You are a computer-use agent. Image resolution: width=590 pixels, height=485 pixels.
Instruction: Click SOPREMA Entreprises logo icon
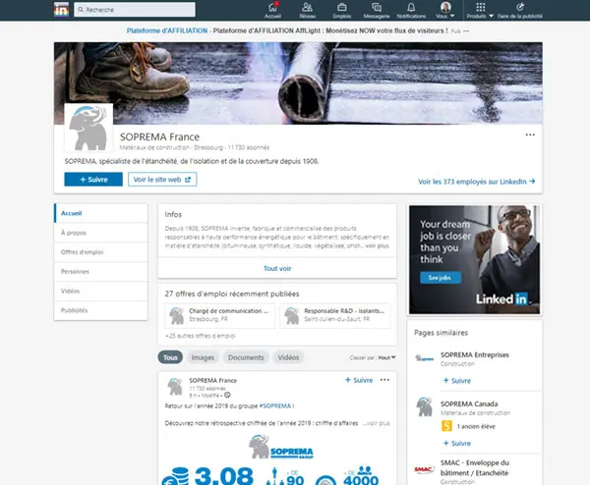click(424, 358)
